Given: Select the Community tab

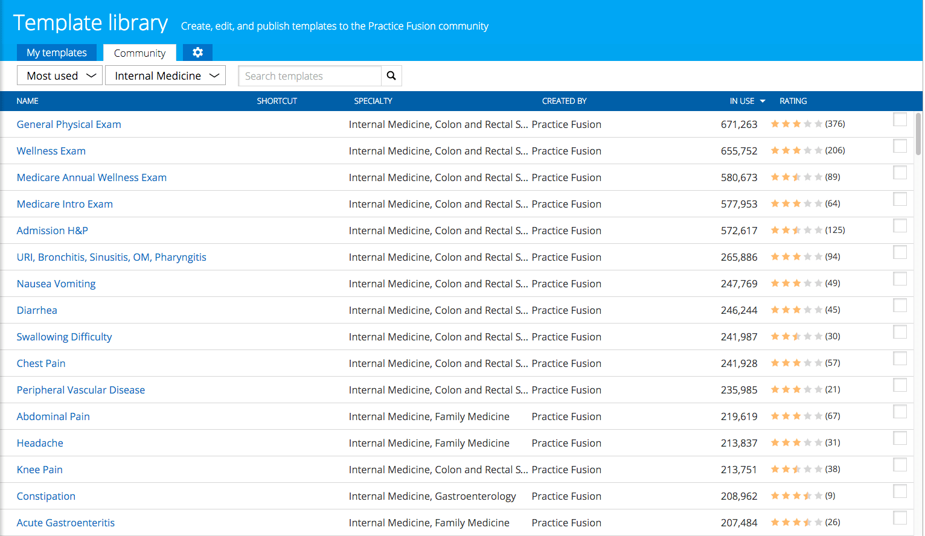Looking at the screenshot, I should tap(139, 53).
